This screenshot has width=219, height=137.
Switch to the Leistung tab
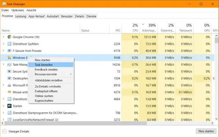[x=21, y=16]
